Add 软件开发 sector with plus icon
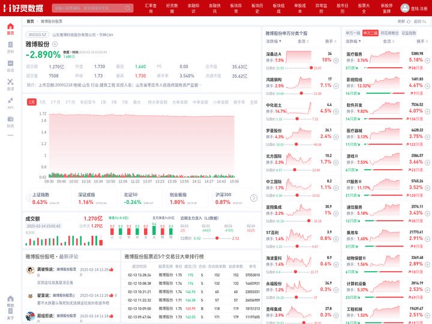The width and height of the screenshot is (432, 324). tap(427, 112)
